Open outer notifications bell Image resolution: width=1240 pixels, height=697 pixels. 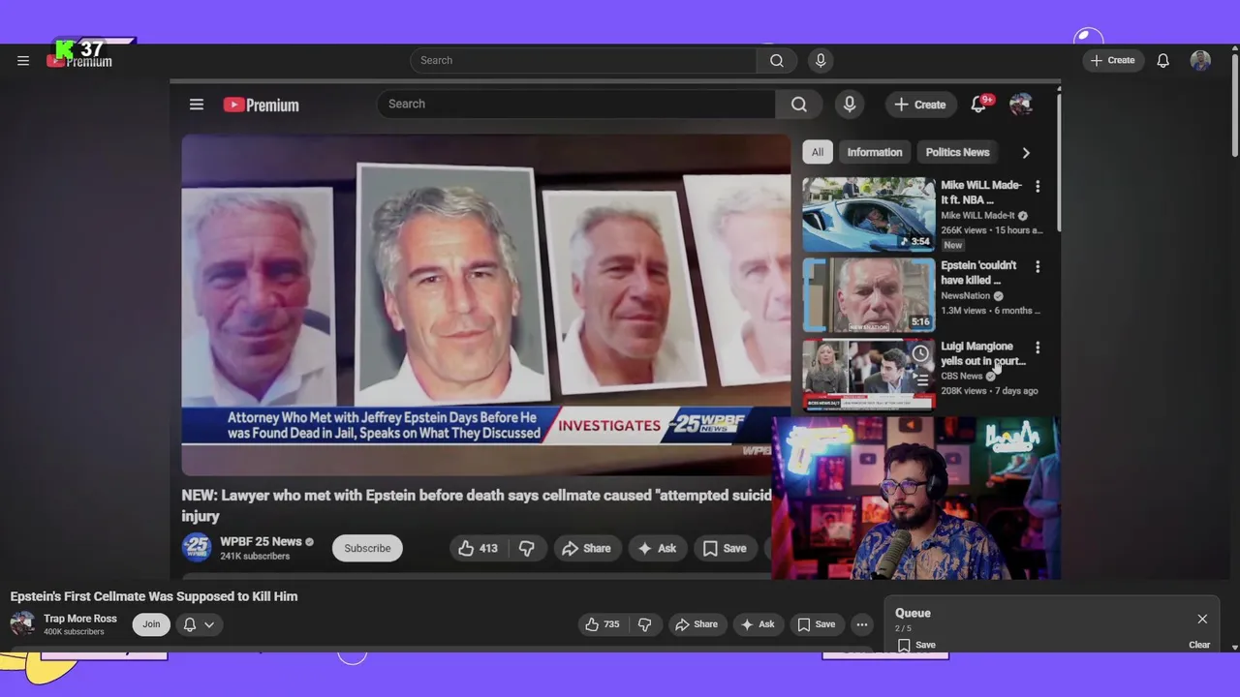tap(1163, 60)
